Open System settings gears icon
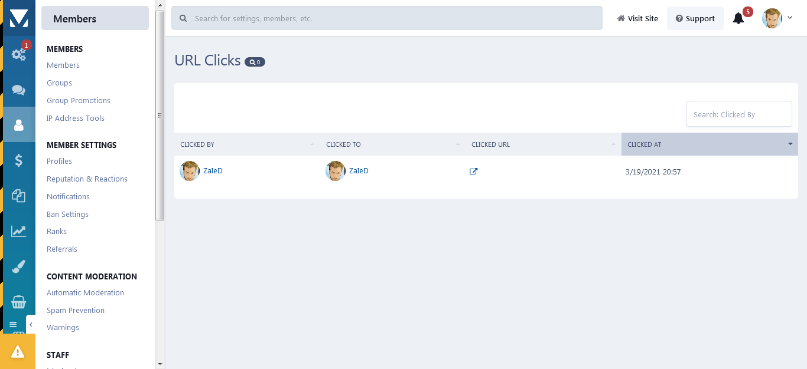The height and width of the screenshot is (369, 807). tap(19, 54)
